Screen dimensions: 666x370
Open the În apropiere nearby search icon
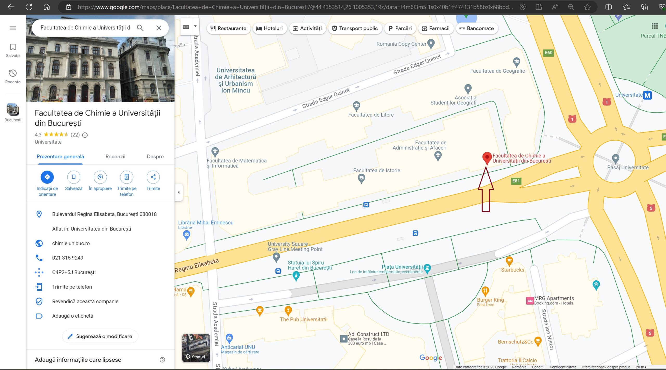[100, 177]
